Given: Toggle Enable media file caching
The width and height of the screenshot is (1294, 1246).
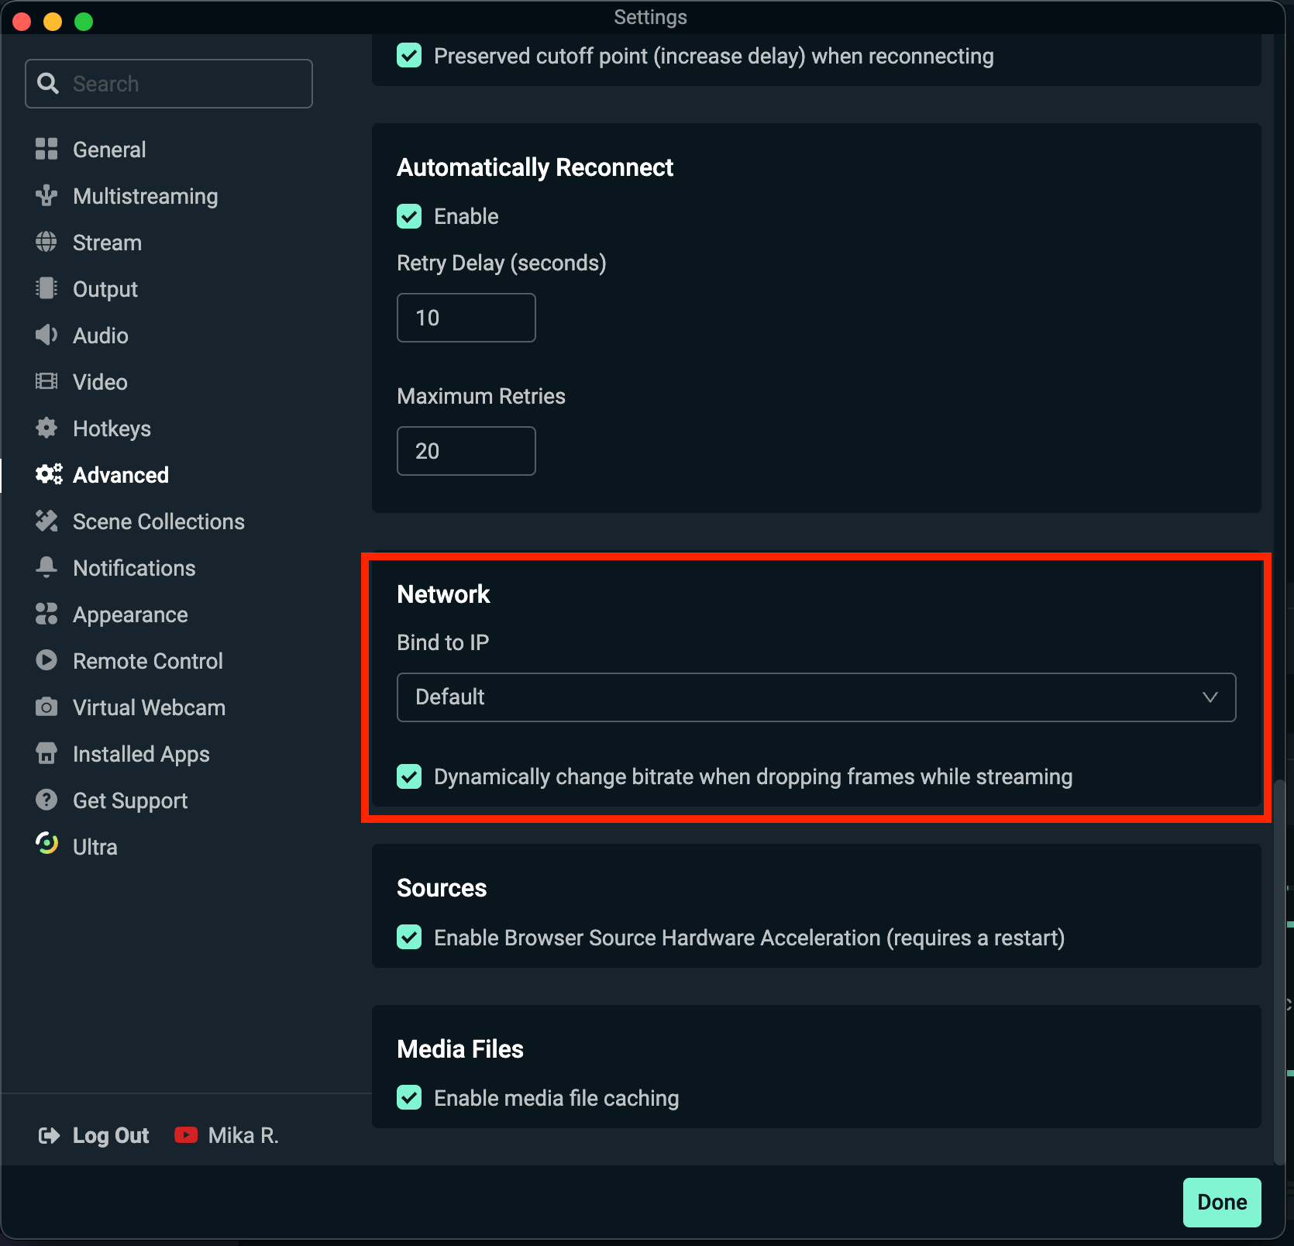Looking at the screenshot, I should 409,1097.
